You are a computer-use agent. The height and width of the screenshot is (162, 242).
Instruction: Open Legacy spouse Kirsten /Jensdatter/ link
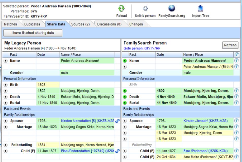coord(87,121)
